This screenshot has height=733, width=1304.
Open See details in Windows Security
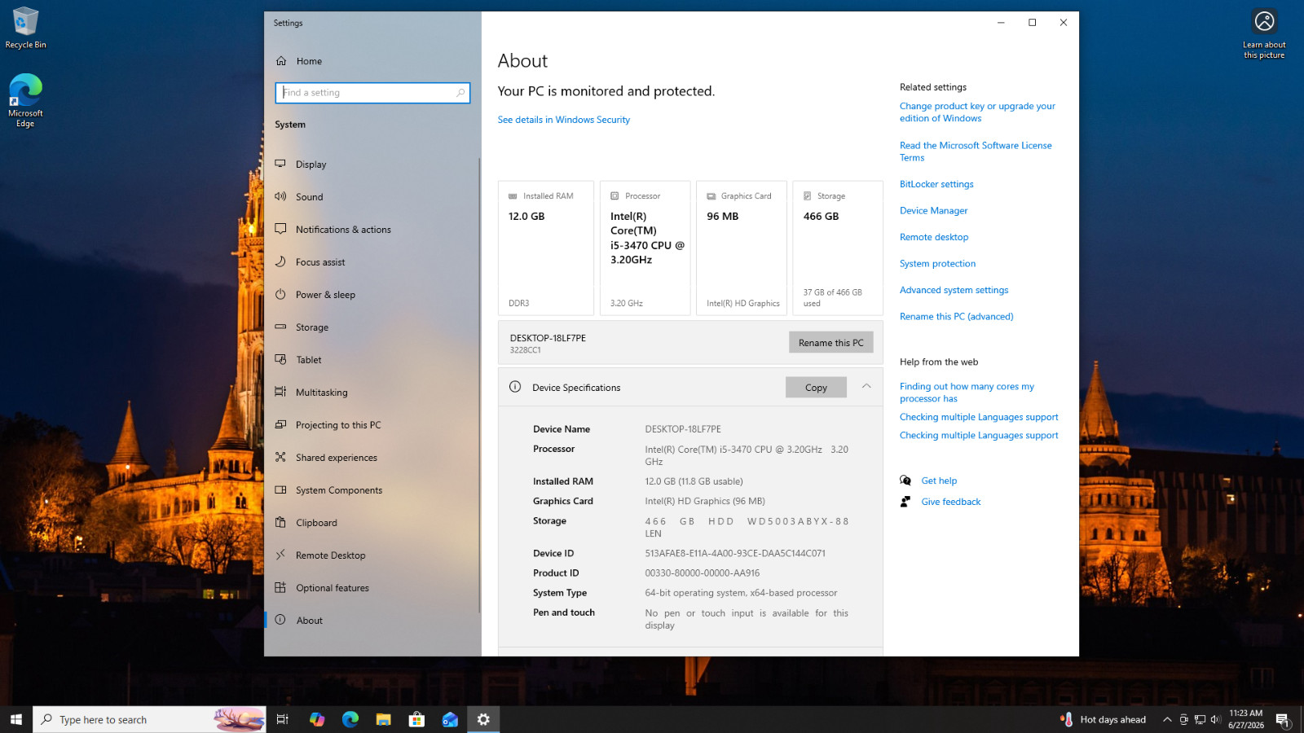point(563,120)
